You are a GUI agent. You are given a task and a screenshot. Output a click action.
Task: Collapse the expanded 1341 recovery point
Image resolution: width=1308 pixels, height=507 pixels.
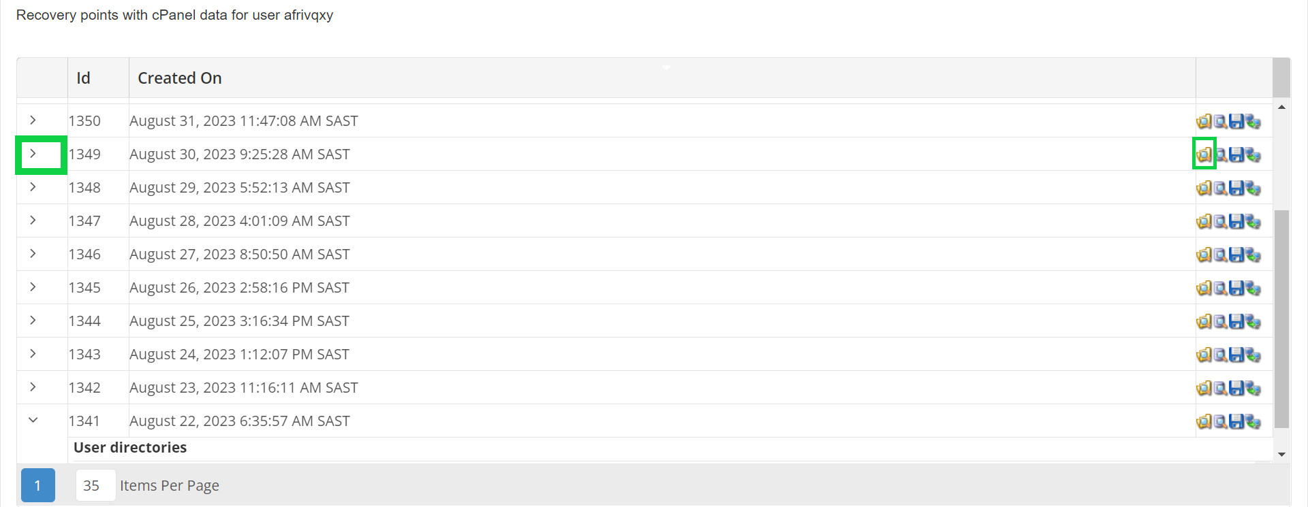coord(33,421)
